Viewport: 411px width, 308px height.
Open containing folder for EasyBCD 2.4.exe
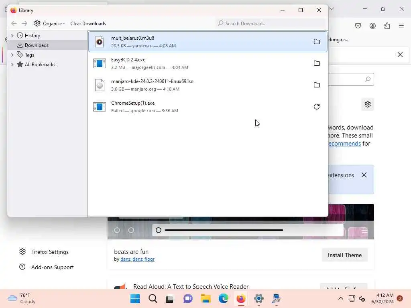(317, 63)
